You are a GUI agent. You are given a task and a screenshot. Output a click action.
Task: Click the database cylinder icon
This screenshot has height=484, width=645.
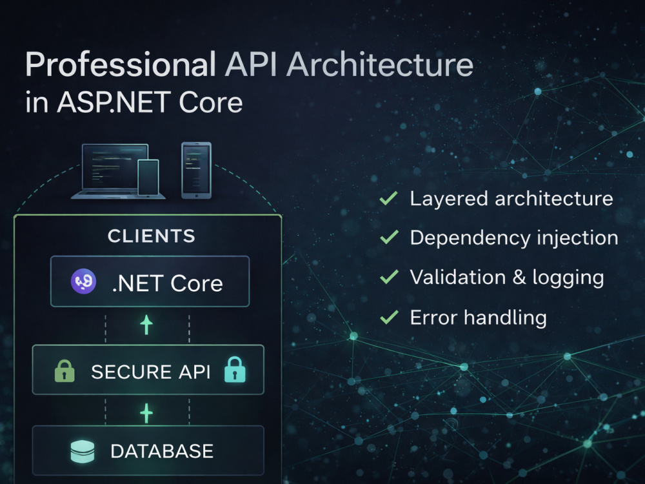(83, 452)
